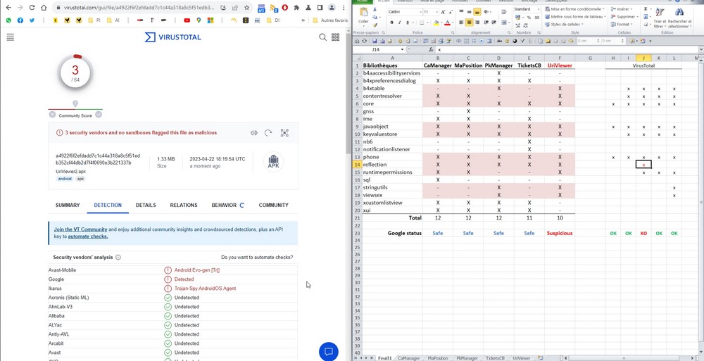Bookmark this page with the star icon
This screenshot has height=361, width=704.
[x=246, y=8]
